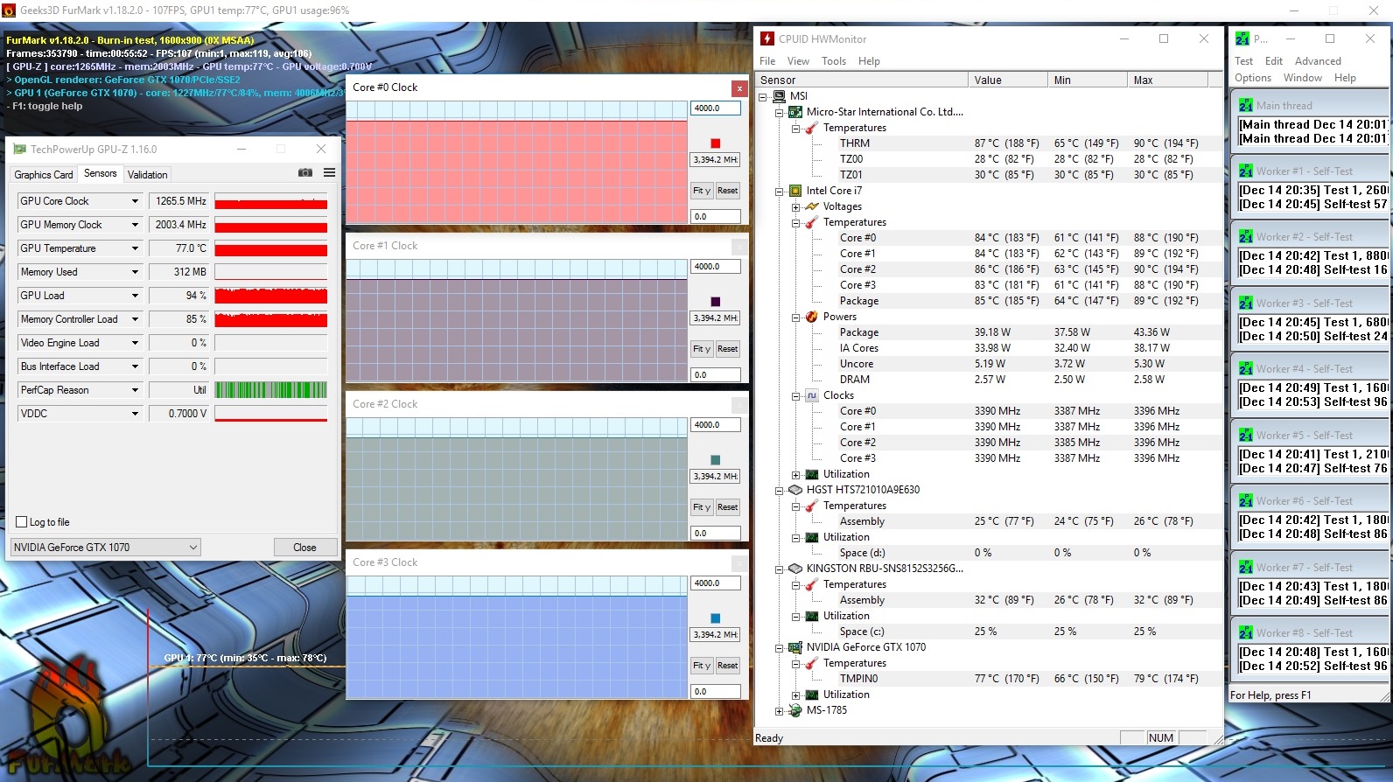Open the GPU Core Clock sensor dropdown

point(135,201)
